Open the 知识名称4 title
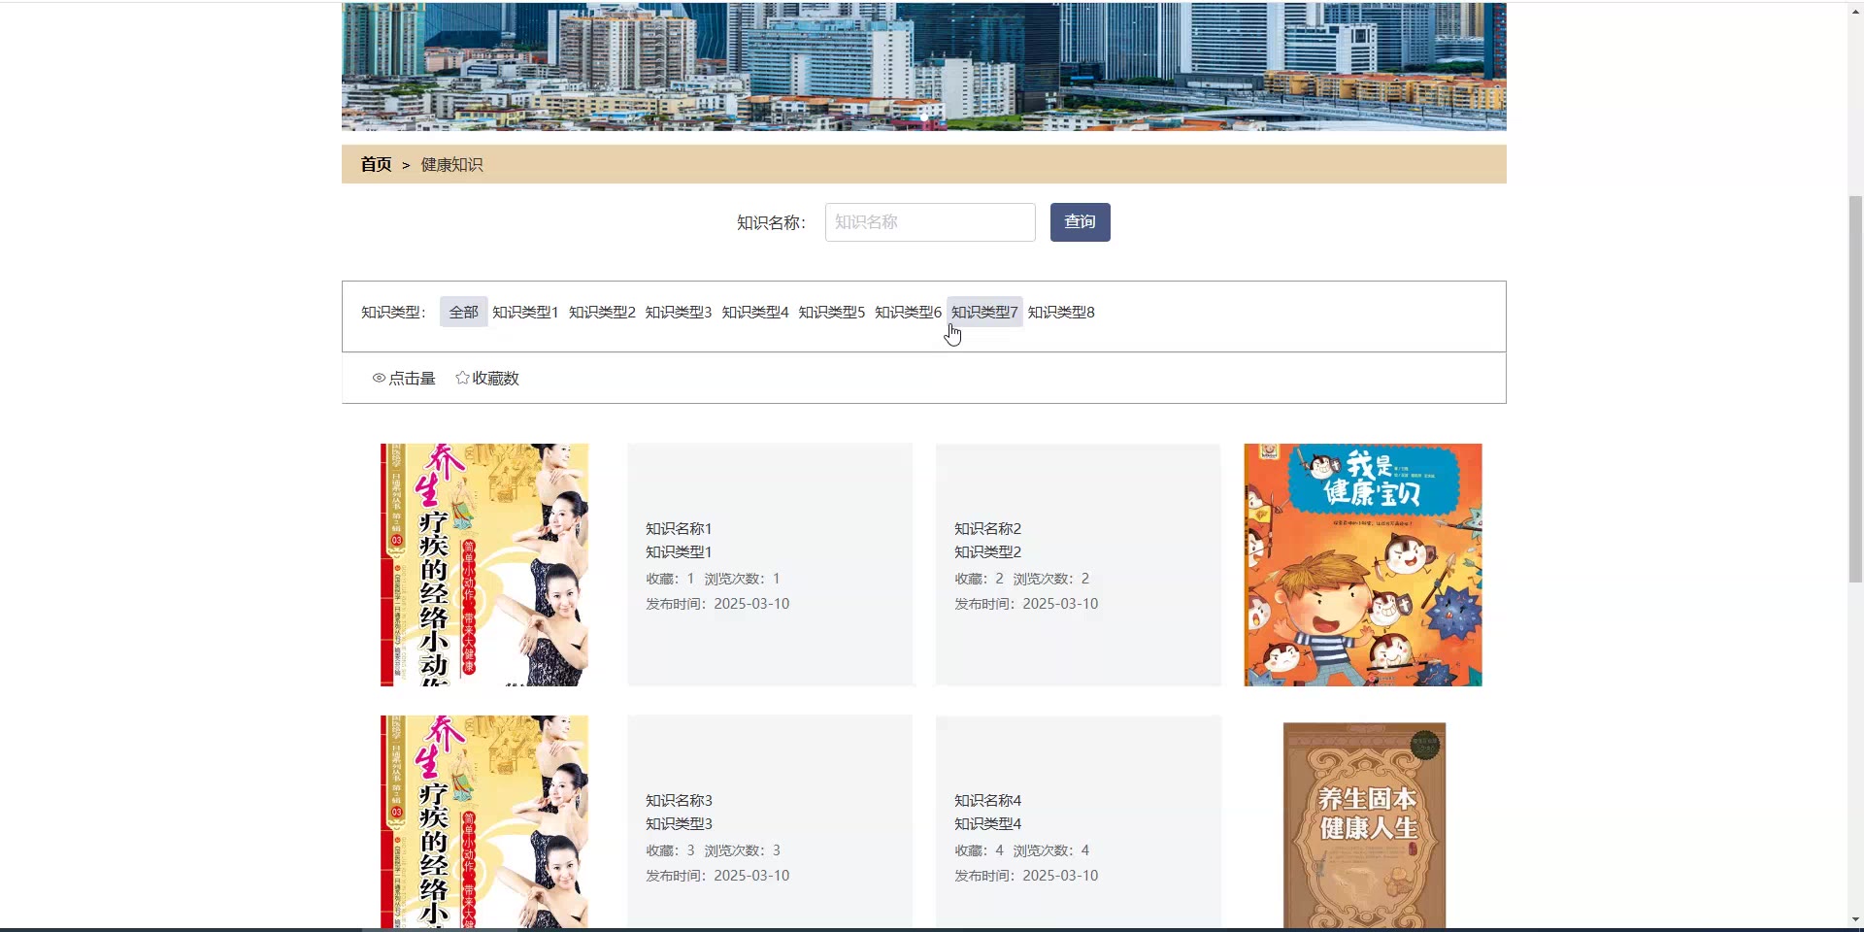Screen dimensions: 1864x932 [x=987, y=801]
